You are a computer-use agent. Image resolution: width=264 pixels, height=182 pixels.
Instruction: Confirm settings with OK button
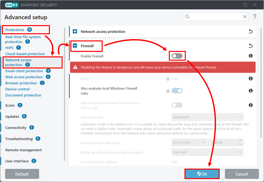pos(202,174)
